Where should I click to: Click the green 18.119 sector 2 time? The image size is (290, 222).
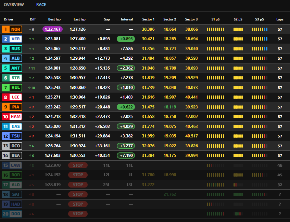point(170,107)
